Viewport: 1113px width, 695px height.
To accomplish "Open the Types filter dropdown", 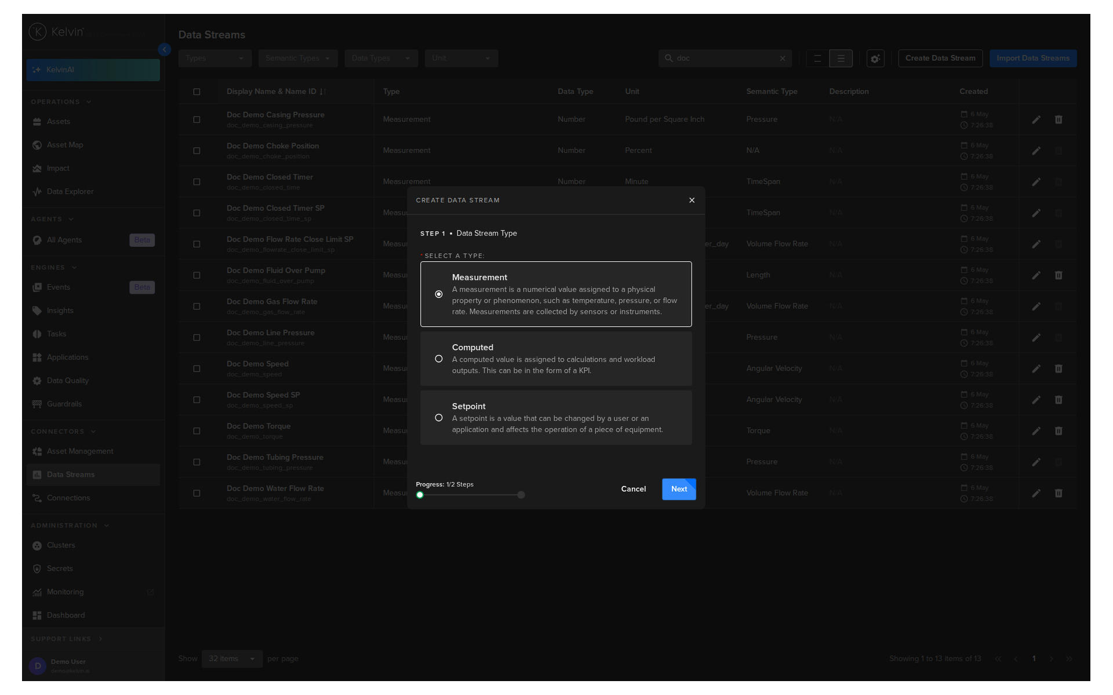I will tap(215, 58).
